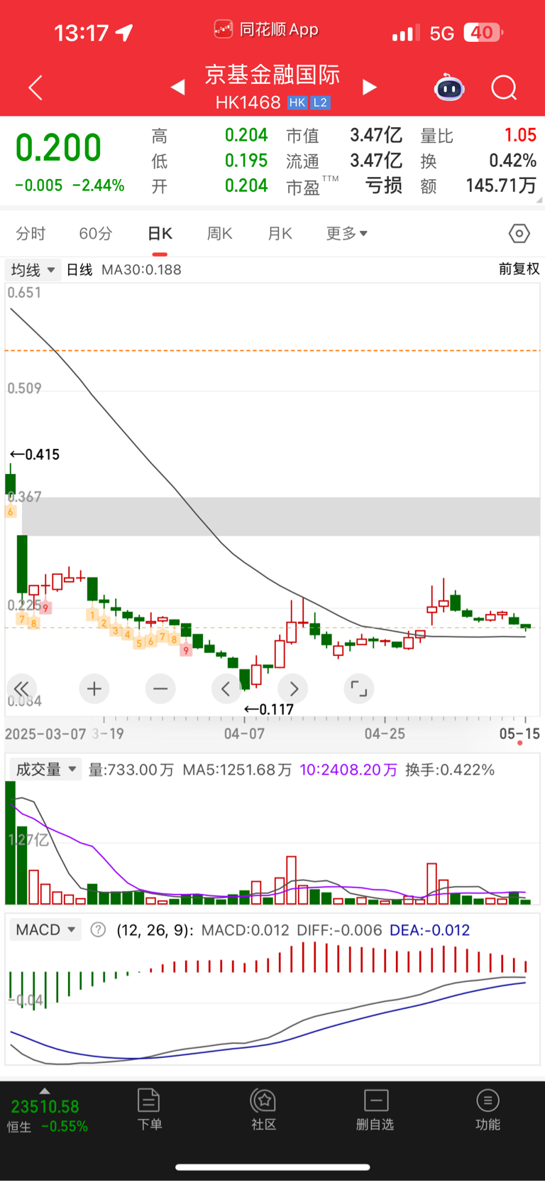Open the AI robot assistant
The image size is (545, 1181).
tap(449, 87)
